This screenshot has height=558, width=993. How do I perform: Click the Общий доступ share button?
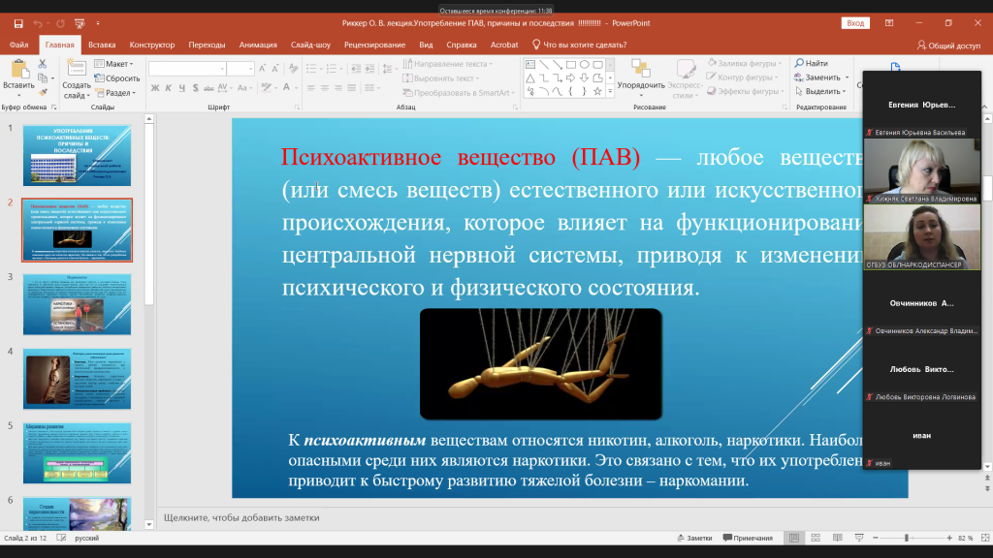(x=948, y=45)
